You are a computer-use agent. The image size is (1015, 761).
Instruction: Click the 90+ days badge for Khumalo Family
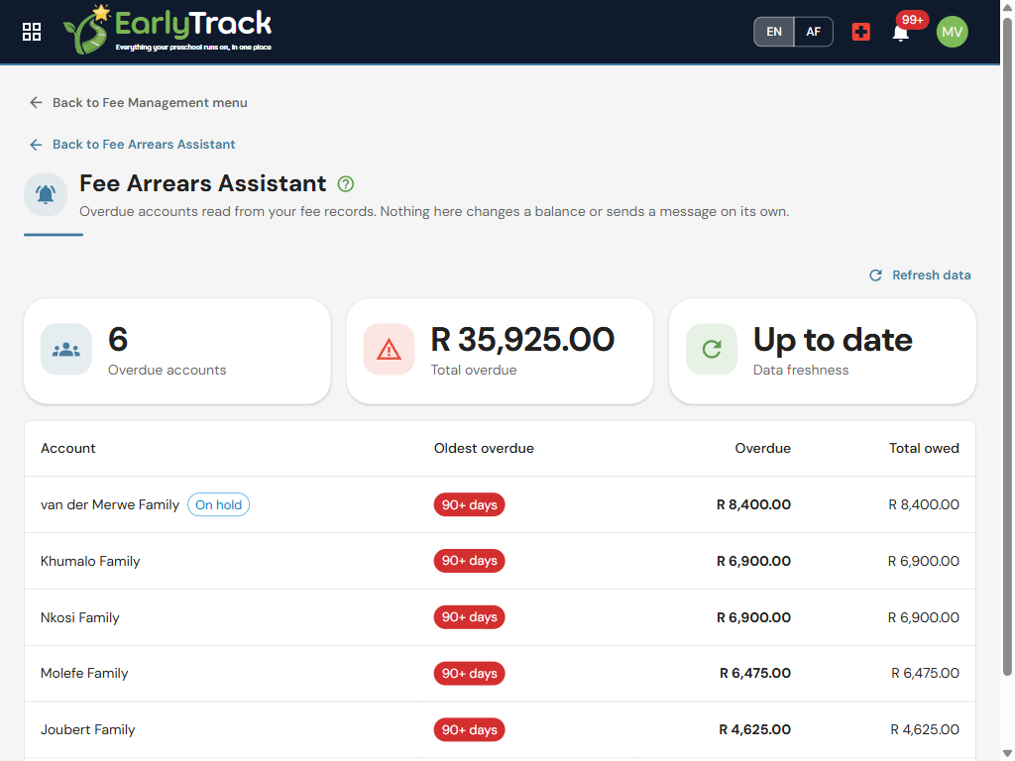(x=469, y=561)
